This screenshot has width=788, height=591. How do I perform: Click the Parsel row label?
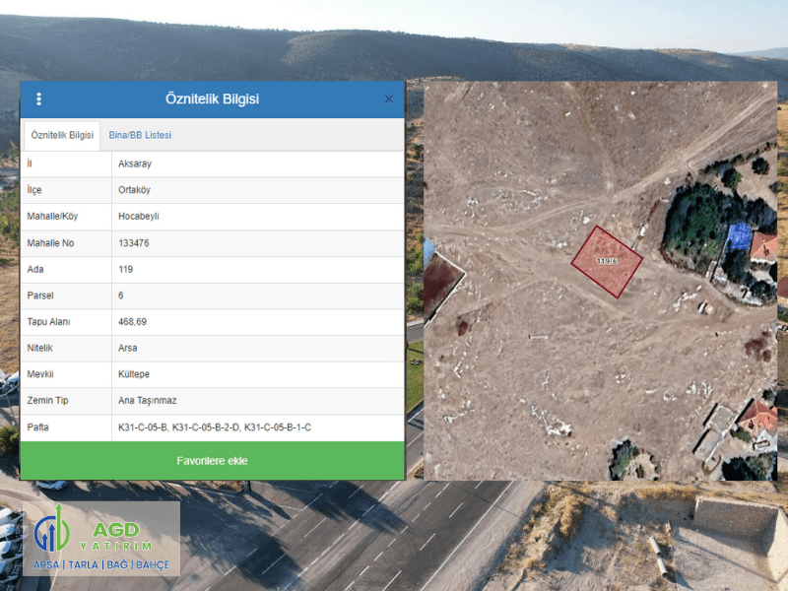point(41,295)
